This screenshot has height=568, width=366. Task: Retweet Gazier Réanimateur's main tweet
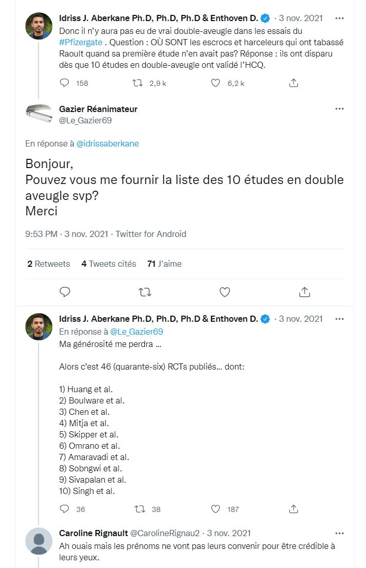(x=145, y=292)
